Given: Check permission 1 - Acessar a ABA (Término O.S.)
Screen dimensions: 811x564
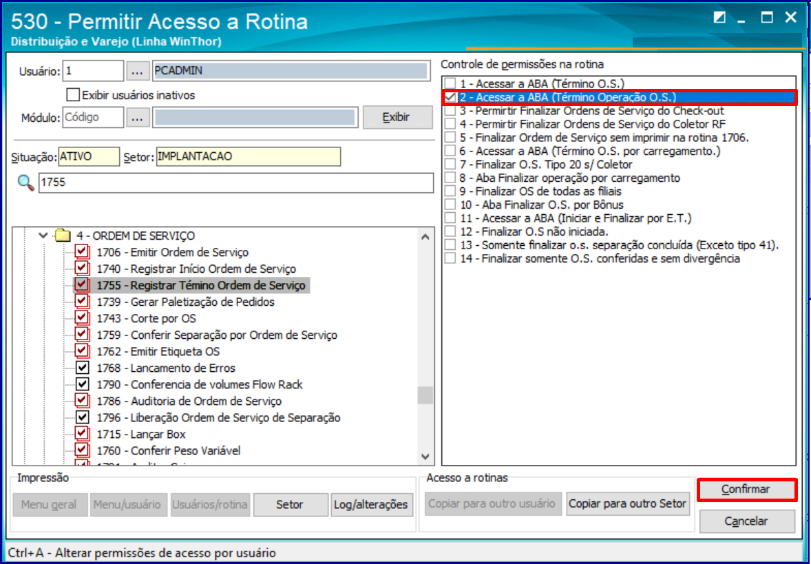Looking at the screenshot, I should point(450,83).
